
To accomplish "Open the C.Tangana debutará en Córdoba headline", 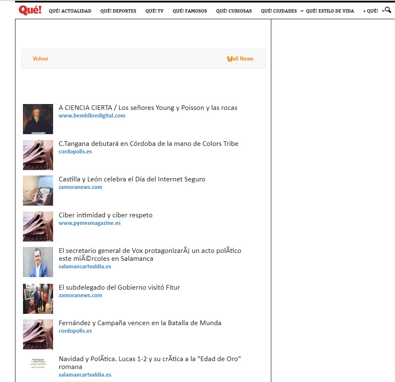I will (x=148, y=143).
